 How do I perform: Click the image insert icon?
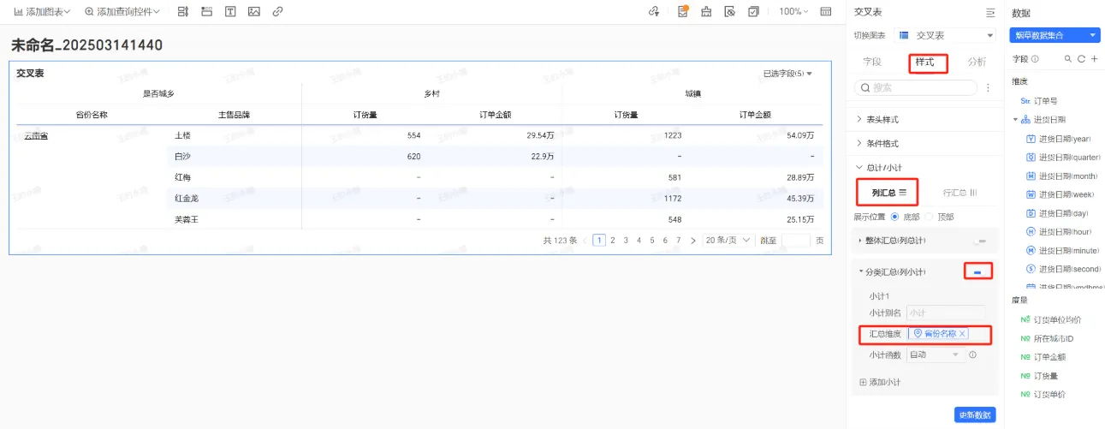(253, 12)
